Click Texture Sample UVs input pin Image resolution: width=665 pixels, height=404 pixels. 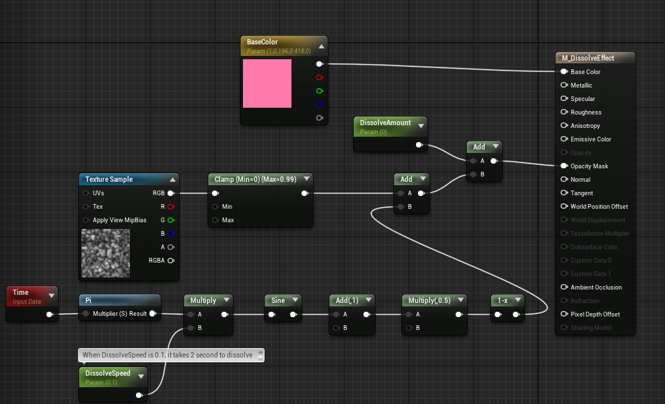point(86,193)
